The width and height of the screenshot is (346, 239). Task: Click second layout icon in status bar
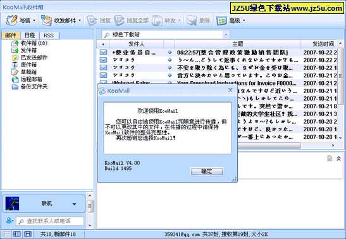tap(17, 234)
